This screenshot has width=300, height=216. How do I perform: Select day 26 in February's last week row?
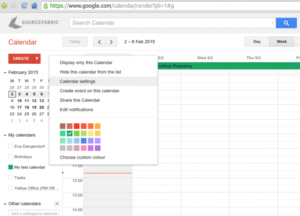(x=34, y=114)
